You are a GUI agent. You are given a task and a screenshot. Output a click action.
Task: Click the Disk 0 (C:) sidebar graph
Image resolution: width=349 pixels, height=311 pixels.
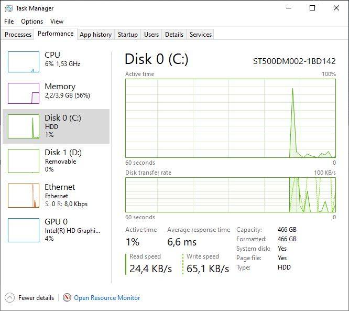24,126
